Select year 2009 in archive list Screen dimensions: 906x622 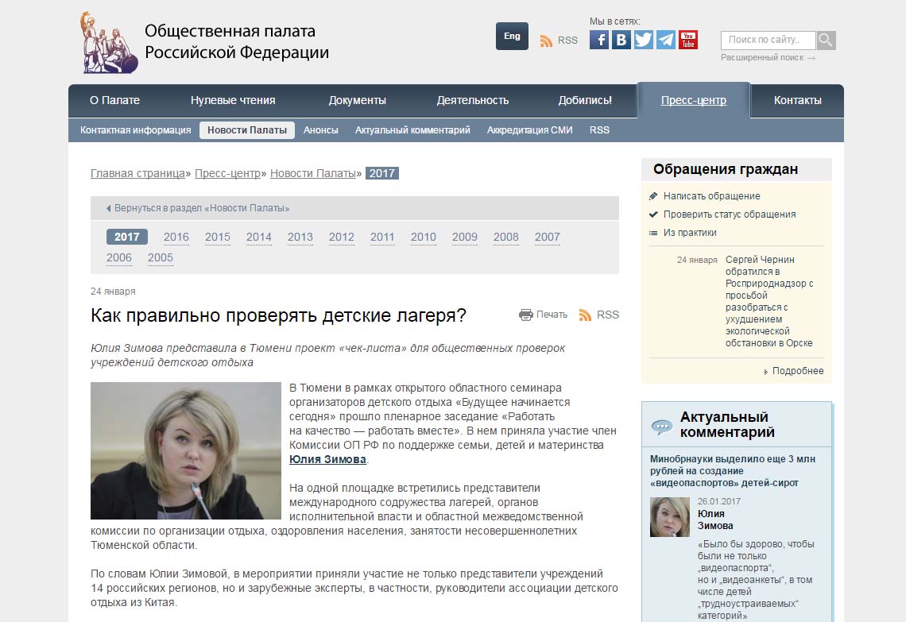(x=465, y=237)
